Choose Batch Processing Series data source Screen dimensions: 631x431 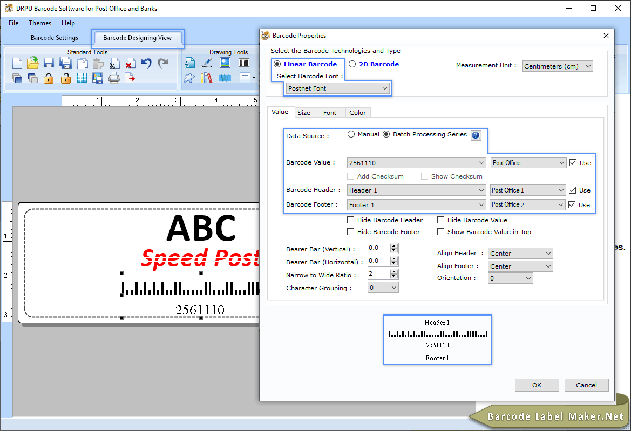[386, 134]
